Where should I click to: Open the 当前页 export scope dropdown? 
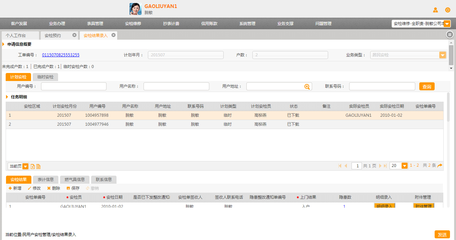pyautogui.click(x=25, y=166)
